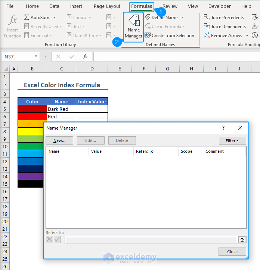Screen dimensions: 260x270
Task: Select the bright Red color cell in row 6
Action: coord(32,116)
